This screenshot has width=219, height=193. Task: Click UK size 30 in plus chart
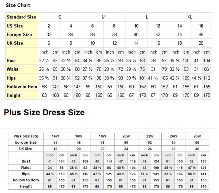197,149
